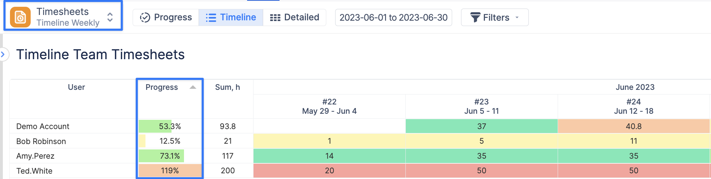Select the Timeline view tab
The width and height of the screenshot is (711, 179).
231,17
